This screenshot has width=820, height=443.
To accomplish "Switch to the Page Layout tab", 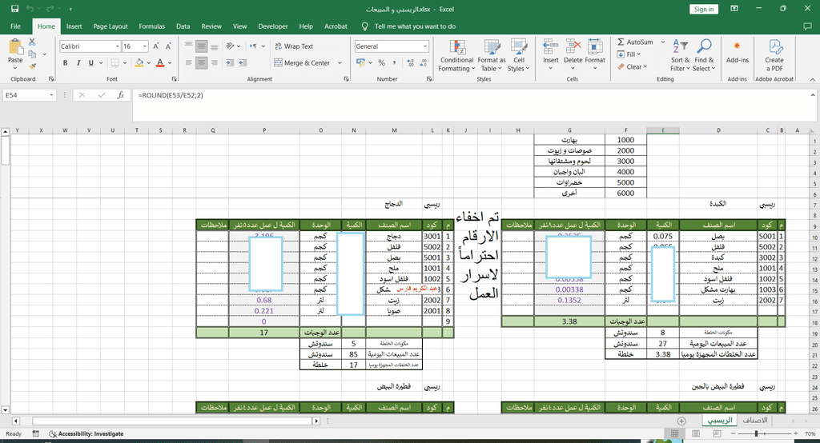I will click(x=111, y=26).
